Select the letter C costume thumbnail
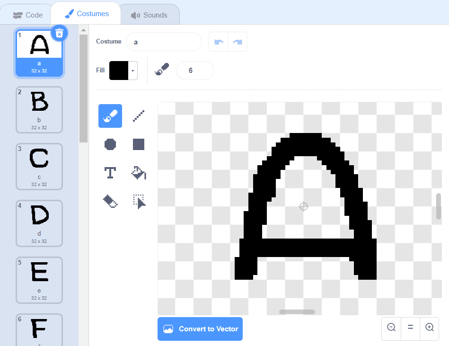The image size is (449, 346). pyautogui.click(x=39, y=167)
